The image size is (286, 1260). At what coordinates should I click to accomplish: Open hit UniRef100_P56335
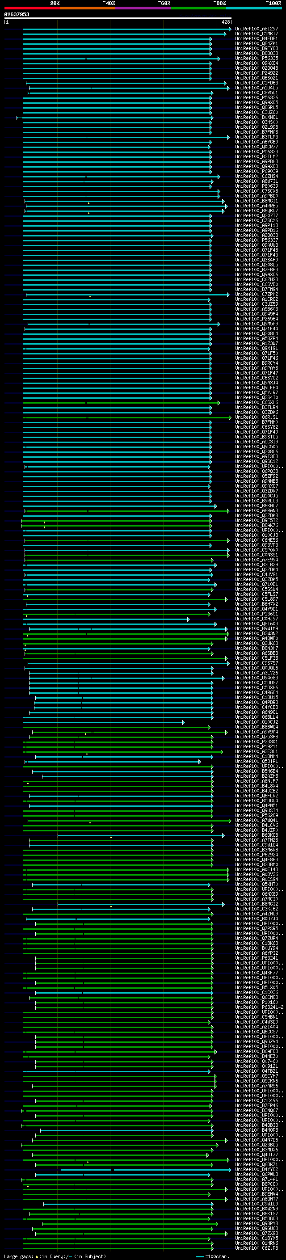[x=256, y=58]
